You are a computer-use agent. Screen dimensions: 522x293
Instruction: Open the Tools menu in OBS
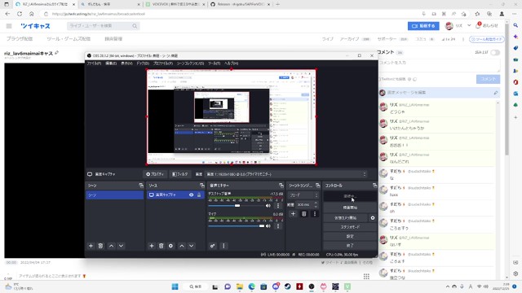(x=214, y=63)
